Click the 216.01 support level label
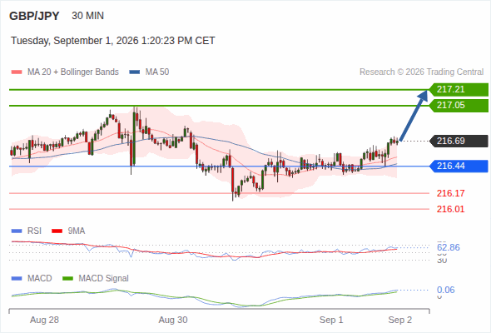Image resolution: width=491 pixels, height=333 pixels. [x=450, y=209]
